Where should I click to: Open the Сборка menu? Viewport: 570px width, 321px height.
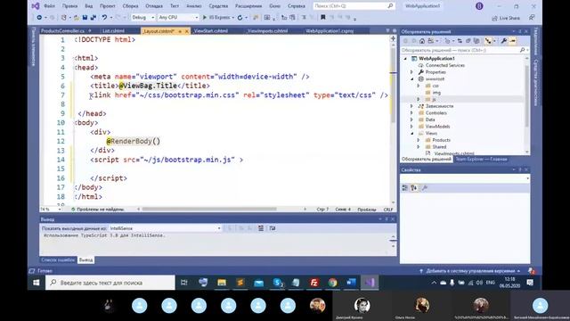(130, 6)
